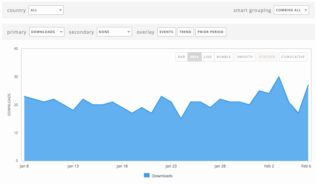This screenshot has height=184, width=316.
Task: Click the overlay label
Action: [145, 32]
